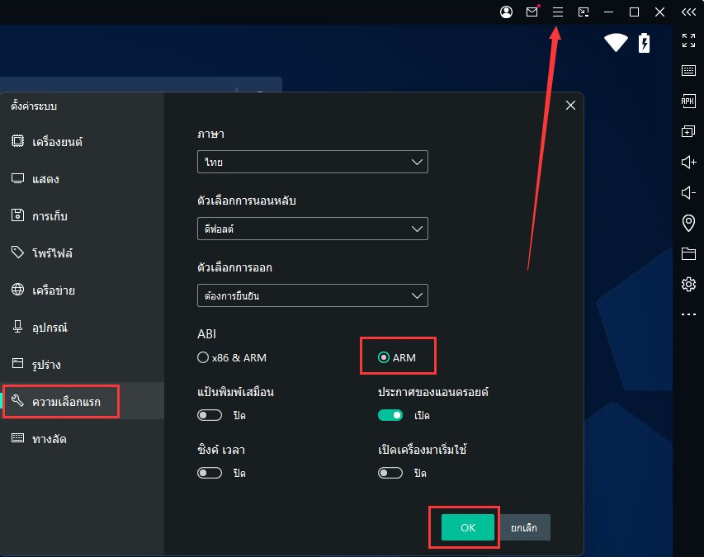Select the x86 & ARM radio option
Viewport: 704px width, 557px height.
tap(203, 358)
